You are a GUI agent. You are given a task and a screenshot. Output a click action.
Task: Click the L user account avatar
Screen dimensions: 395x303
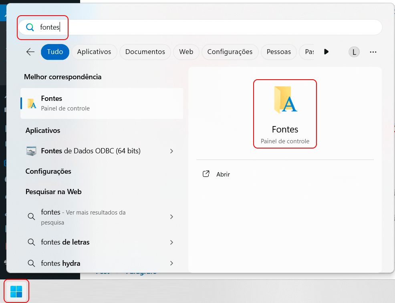(354, 52)
